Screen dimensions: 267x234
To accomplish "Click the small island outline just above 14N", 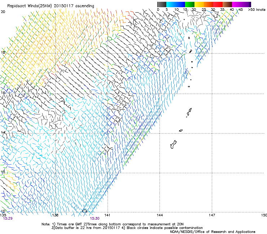I will pyautogui.click(x=181, y=131).
